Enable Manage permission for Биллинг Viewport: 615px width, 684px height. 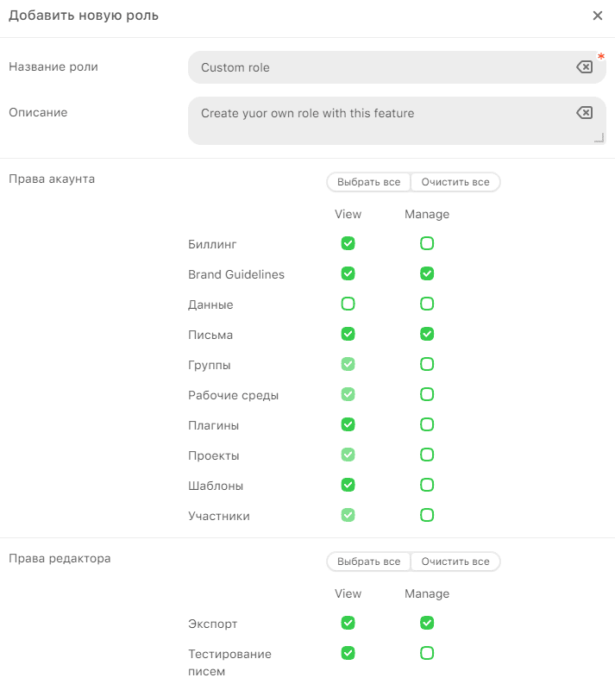[x=427, y=244]
